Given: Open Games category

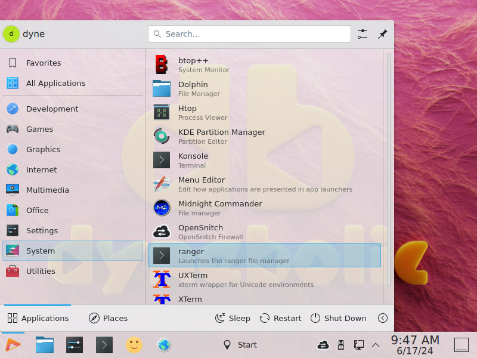Looking at the screenshot, I should tap(73, 129).
